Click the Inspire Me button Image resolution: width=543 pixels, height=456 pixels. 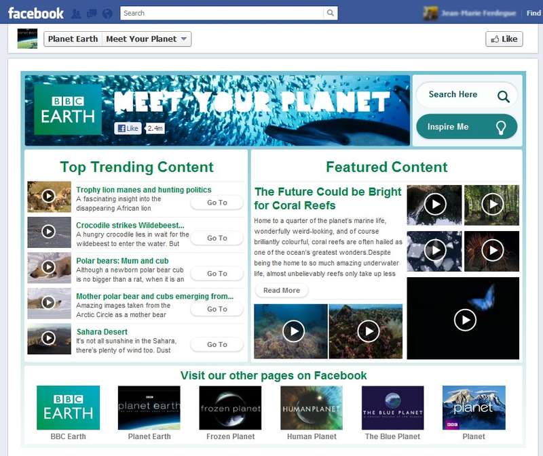467,127
